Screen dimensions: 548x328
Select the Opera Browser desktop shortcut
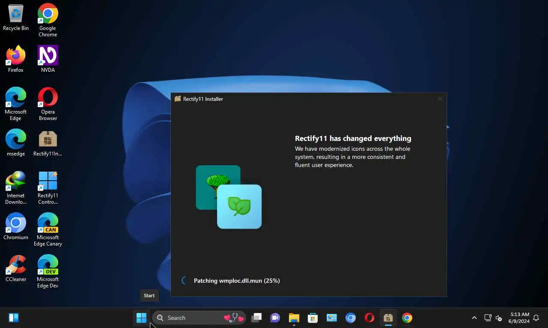(48, 104)
